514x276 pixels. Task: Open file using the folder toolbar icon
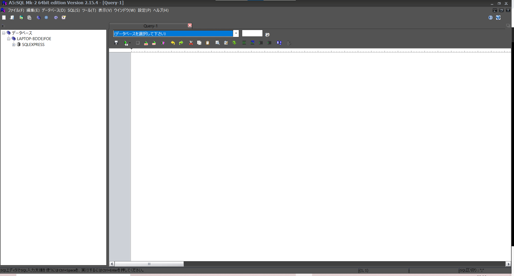[x=12, y=18]
